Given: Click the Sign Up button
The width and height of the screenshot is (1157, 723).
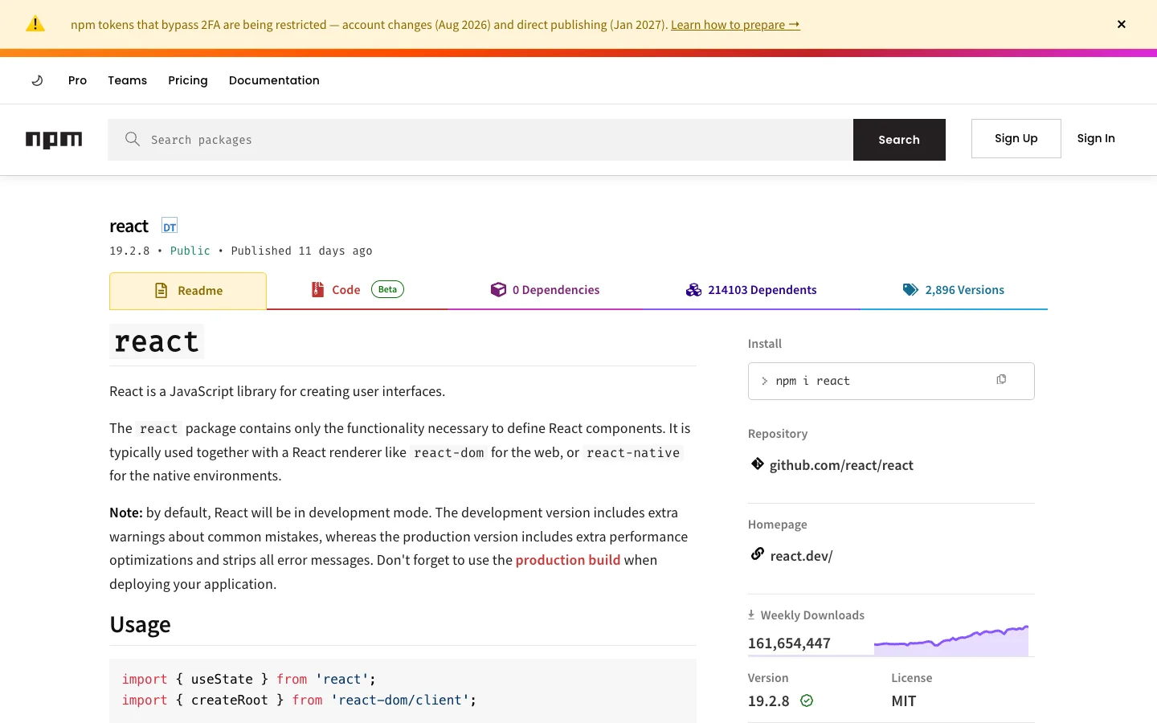Looking at the screenshot, I should [1016, 138].
